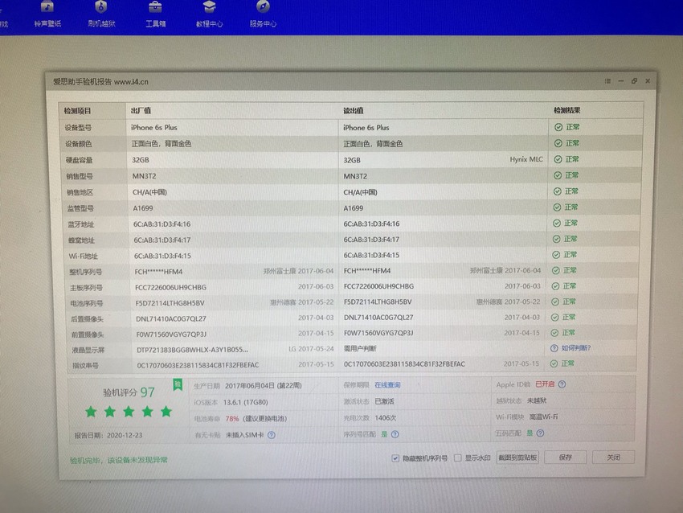Click the green check icon in 设备颜色 row
The height and width of the screenshot is (513, 683).
(x=558, y=143)
